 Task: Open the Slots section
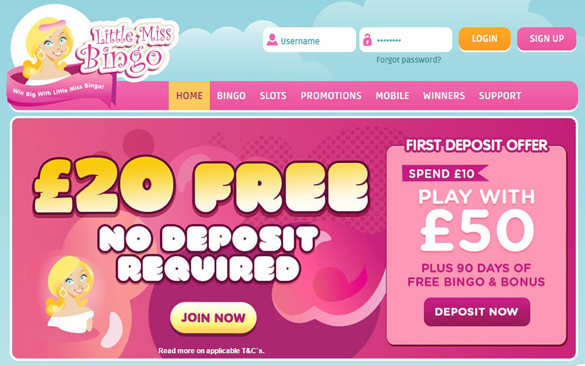click(x=273, y=96)
